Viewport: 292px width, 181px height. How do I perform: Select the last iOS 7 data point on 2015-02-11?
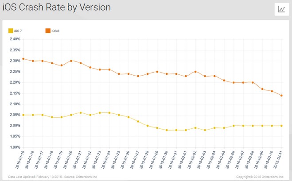pos(281,126)
